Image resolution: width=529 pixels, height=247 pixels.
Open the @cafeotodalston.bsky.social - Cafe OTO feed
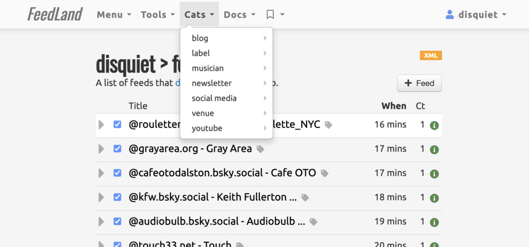pos(222,173)
